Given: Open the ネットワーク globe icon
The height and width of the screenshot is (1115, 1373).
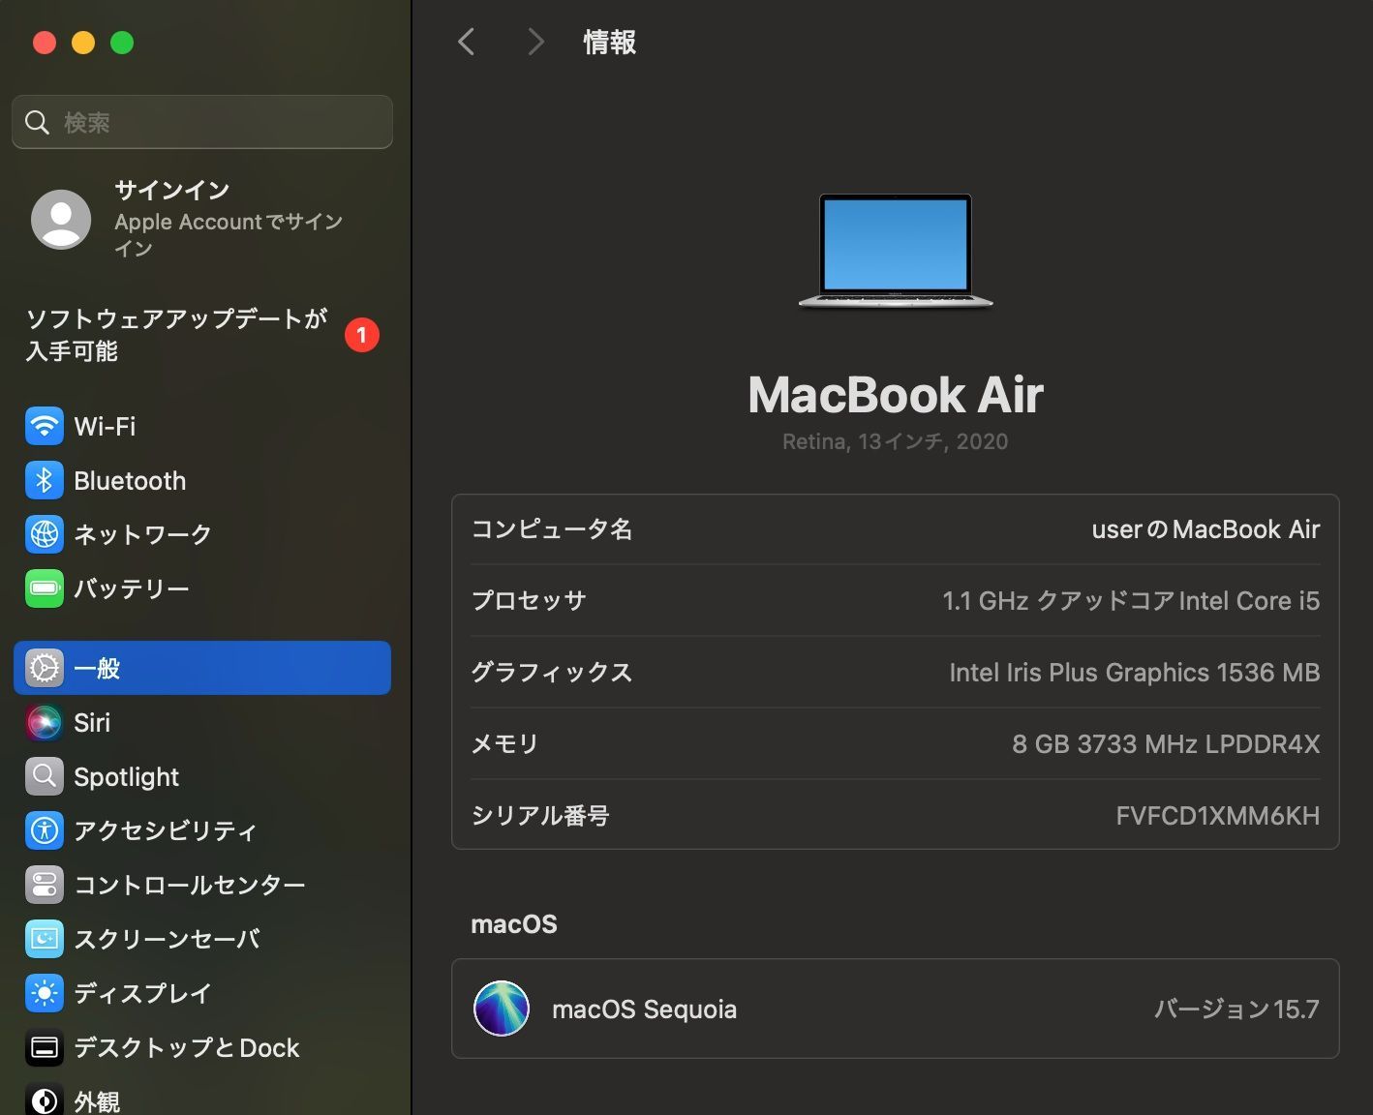Looking at the screenshot, I should (x=45, y=534).
